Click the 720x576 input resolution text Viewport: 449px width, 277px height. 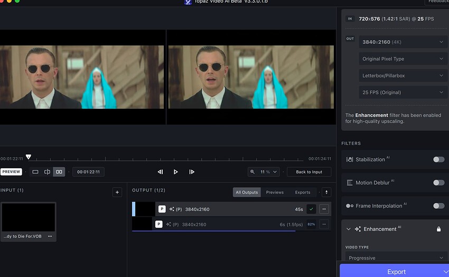click(x=369, y=19)
